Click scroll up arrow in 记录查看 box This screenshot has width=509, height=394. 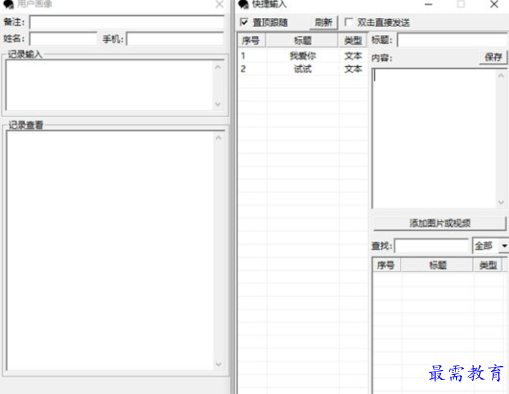pyautogui.click(x=218, y=138)
